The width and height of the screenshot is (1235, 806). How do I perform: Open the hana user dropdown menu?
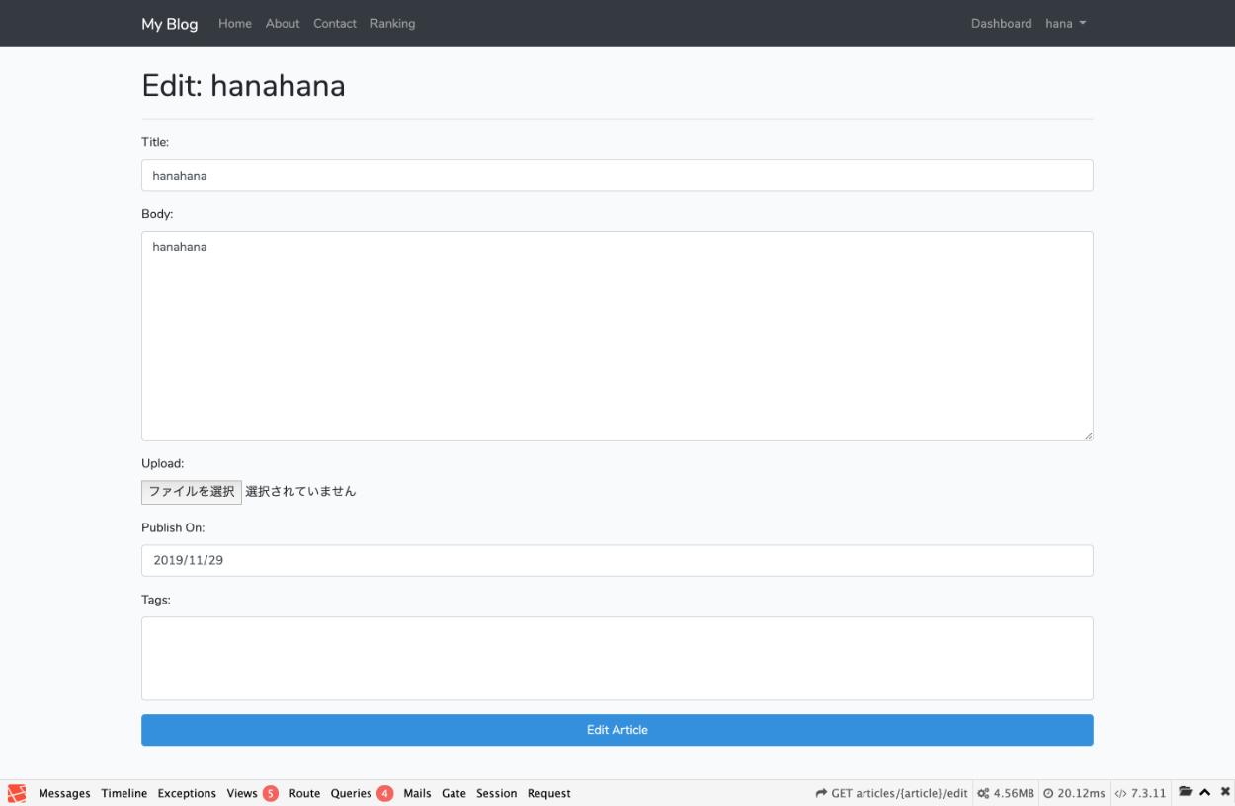click(x=1065, y=24)
